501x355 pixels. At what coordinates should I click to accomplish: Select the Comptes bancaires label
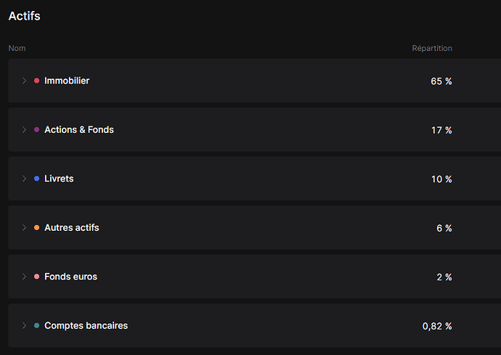(x=86, y=326)
